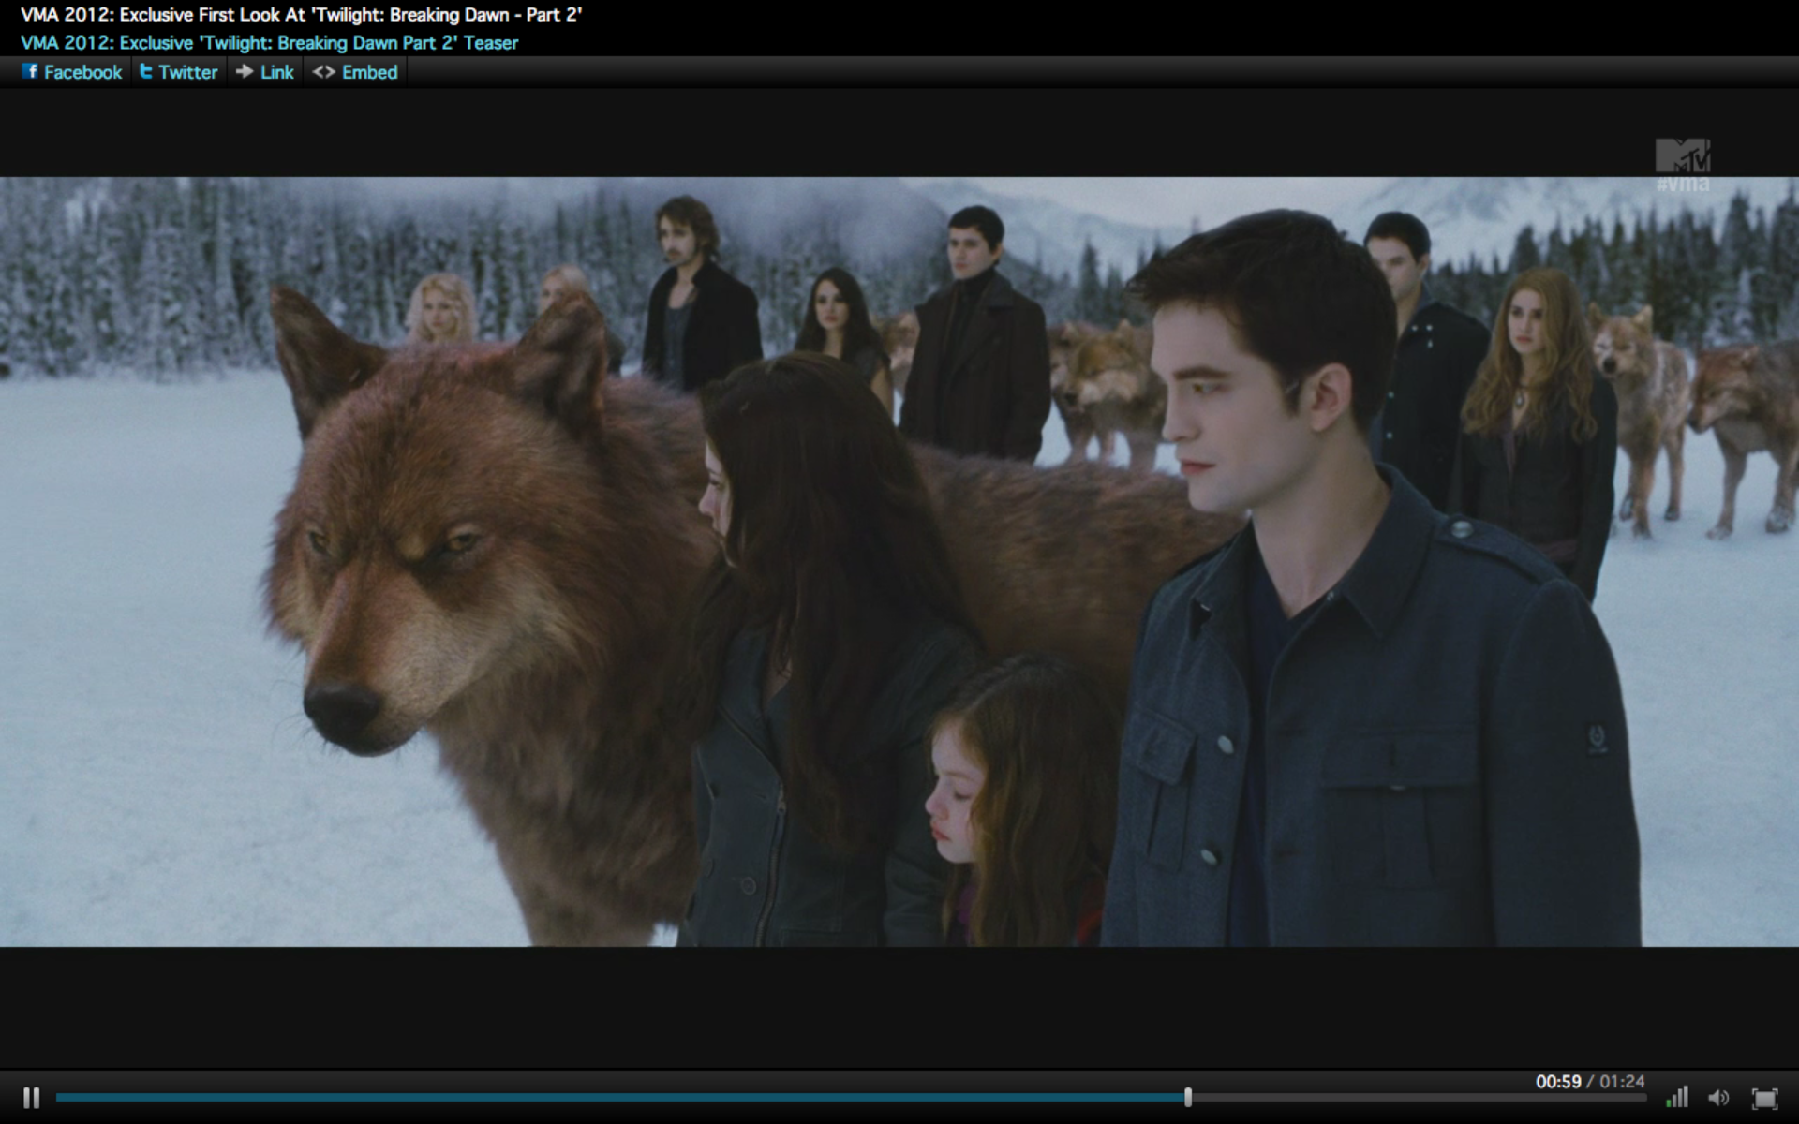Open the video quality signal-bars icon

1677,1097
